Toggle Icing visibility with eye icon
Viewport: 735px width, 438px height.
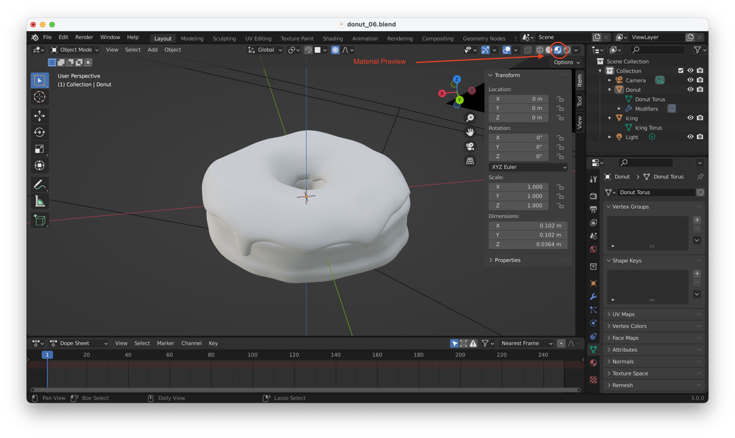pyautogui.click(x=690, y=117)
